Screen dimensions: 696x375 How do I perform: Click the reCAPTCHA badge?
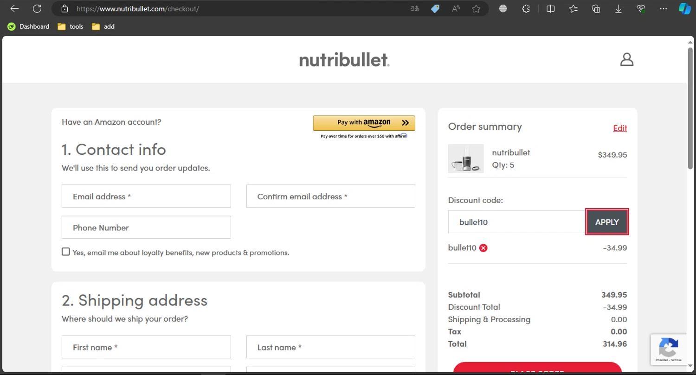(x=668, y=349)
